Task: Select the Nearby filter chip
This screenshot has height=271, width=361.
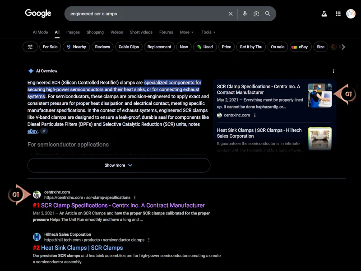Action: tap(76, 47)
